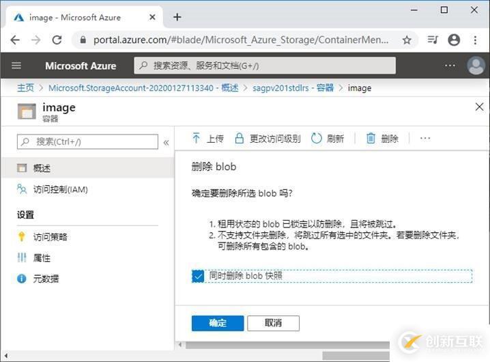490x362 pixels.
Task: Open the Azure account avatar
Action: [476, 66]
